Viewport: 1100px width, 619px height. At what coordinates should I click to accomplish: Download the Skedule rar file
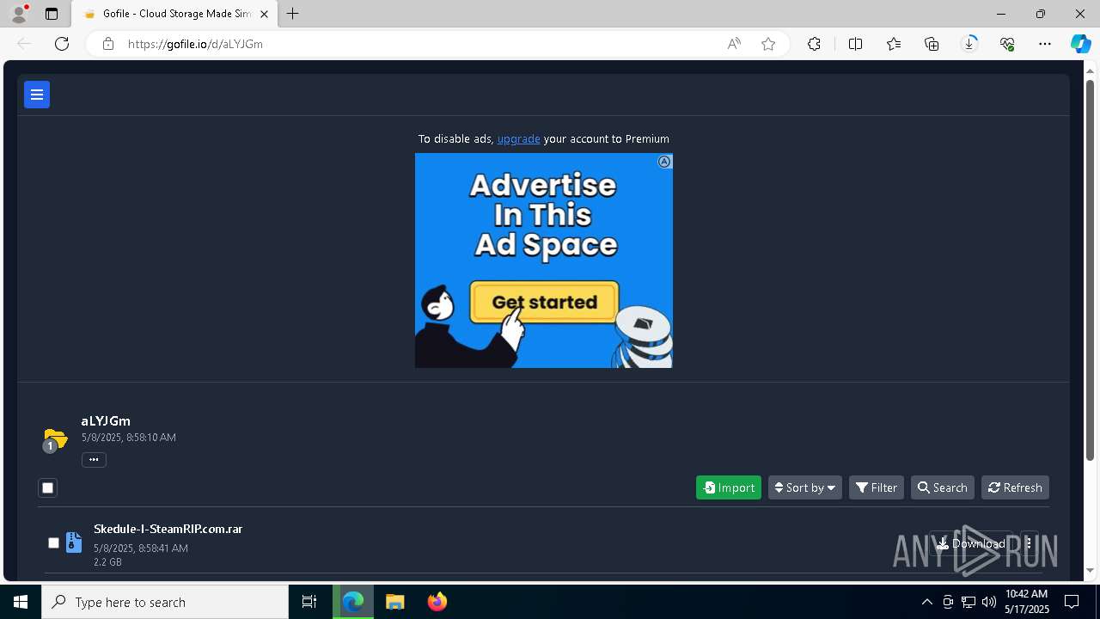971,543
